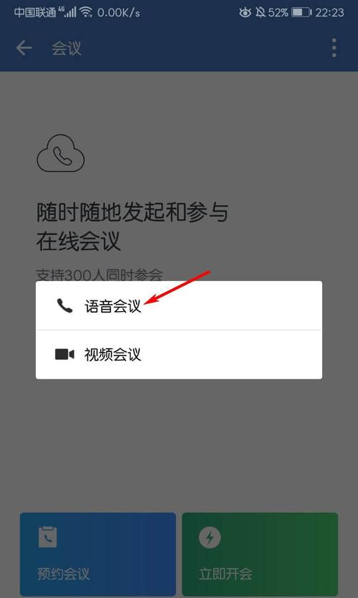Open the three-dot overflow menu
The width and height of the screenshot is (358, 598).
tap(334, 48)
